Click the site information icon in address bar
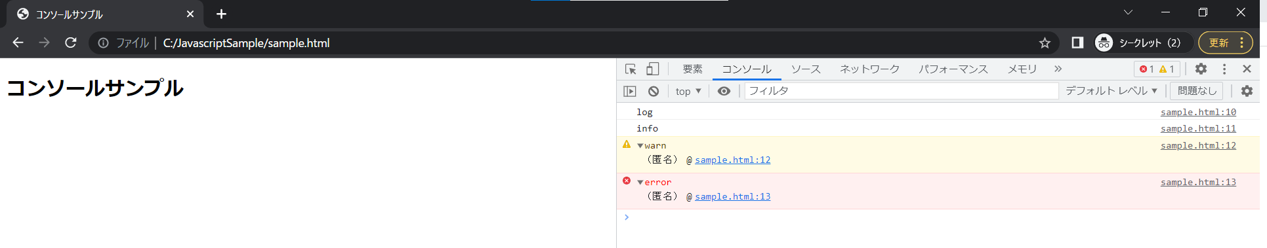 [103, 43]
